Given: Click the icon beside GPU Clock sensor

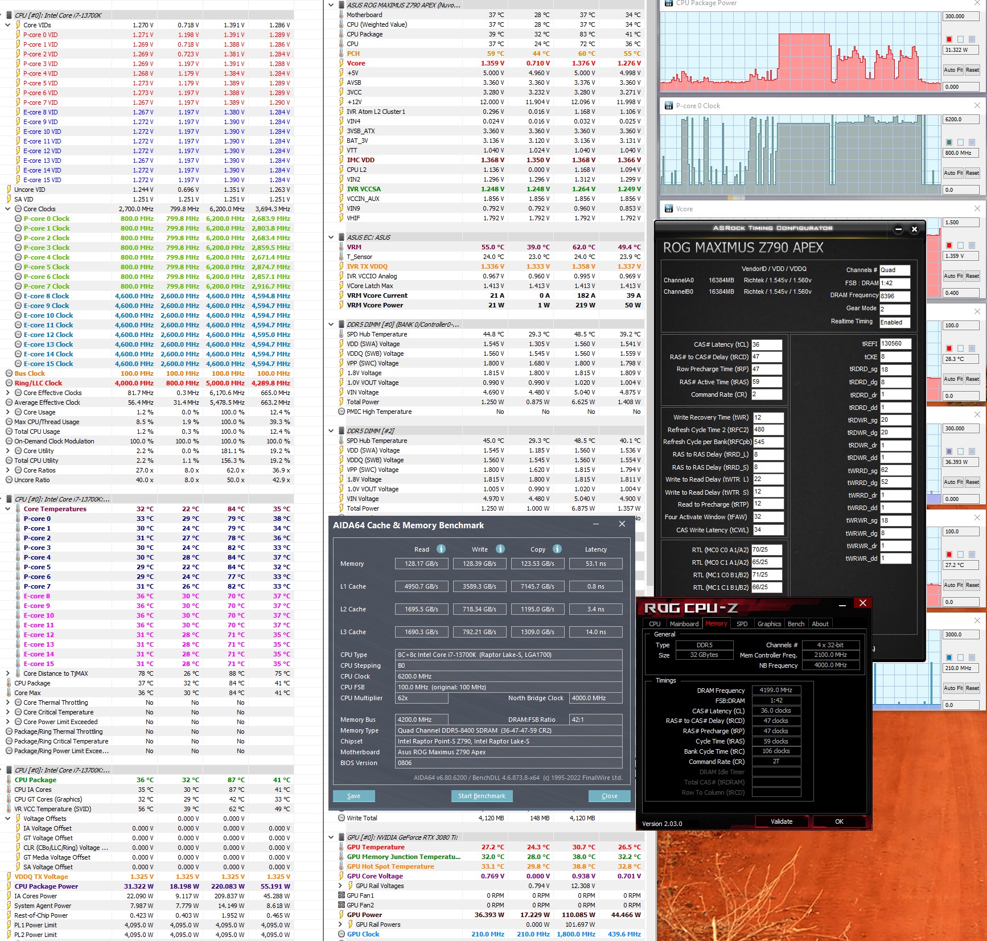Looking at the screenshot, I should coord(342,934).
